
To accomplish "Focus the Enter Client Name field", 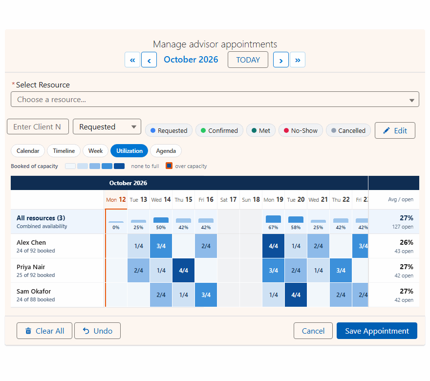I will (38, 127).
